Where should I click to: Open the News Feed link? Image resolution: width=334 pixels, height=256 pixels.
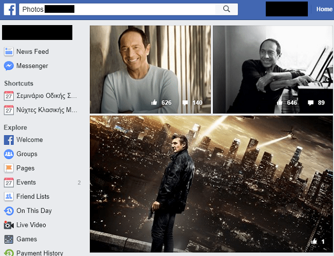coord(33,52)
